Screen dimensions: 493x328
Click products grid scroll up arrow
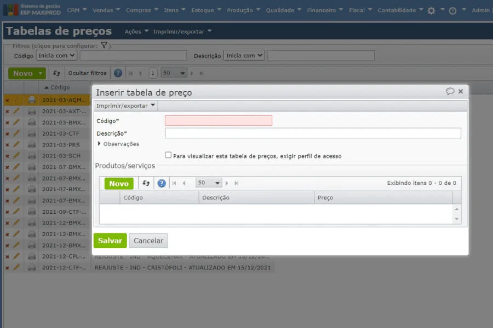click(456, 209)
